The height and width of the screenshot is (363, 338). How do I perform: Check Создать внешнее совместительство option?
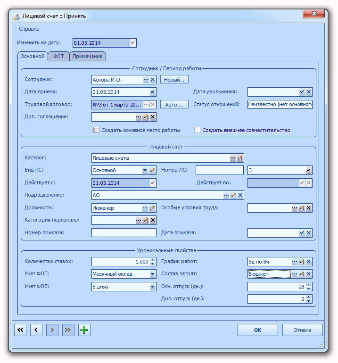197,130
